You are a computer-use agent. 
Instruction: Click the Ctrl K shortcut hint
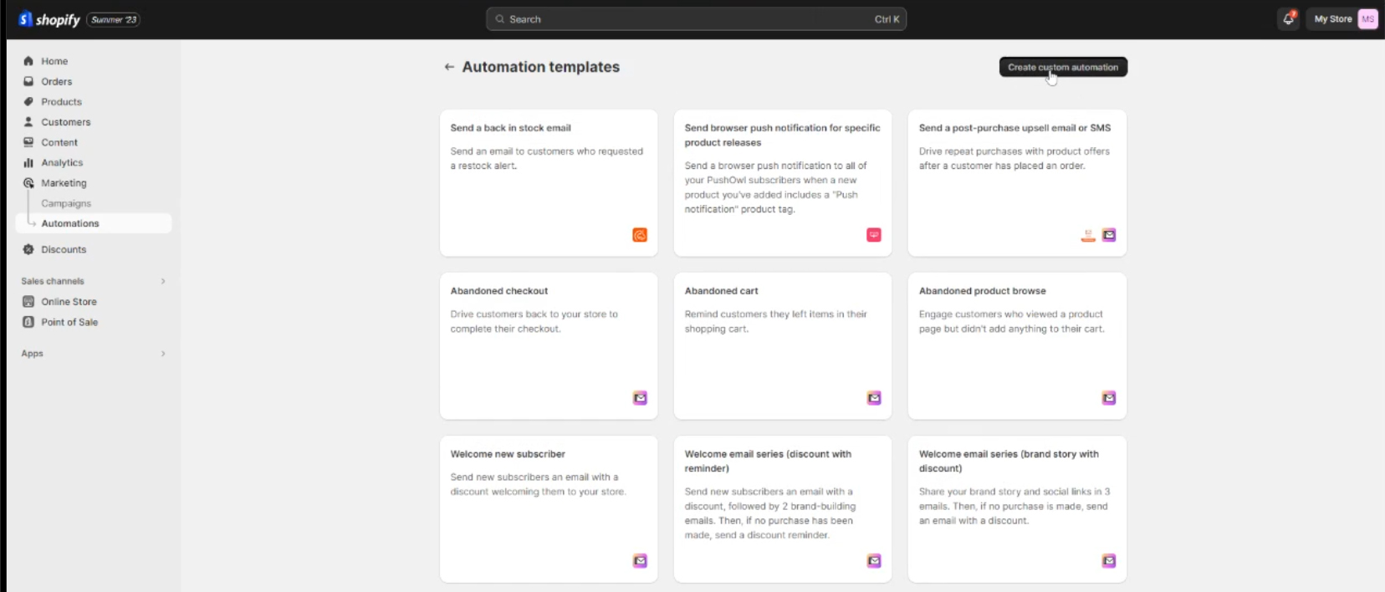click(x=887, y=19)
